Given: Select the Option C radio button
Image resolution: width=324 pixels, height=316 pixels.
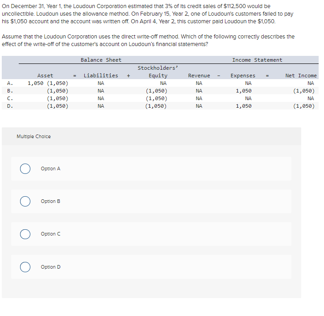Looking at the screenshot, I should [x=25, y=234].
